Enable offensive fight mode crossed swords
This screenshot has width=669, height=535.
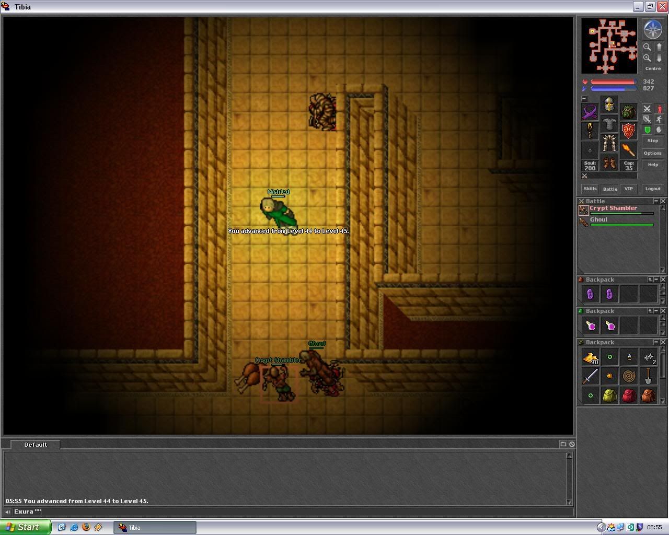(x=647, y=109)
